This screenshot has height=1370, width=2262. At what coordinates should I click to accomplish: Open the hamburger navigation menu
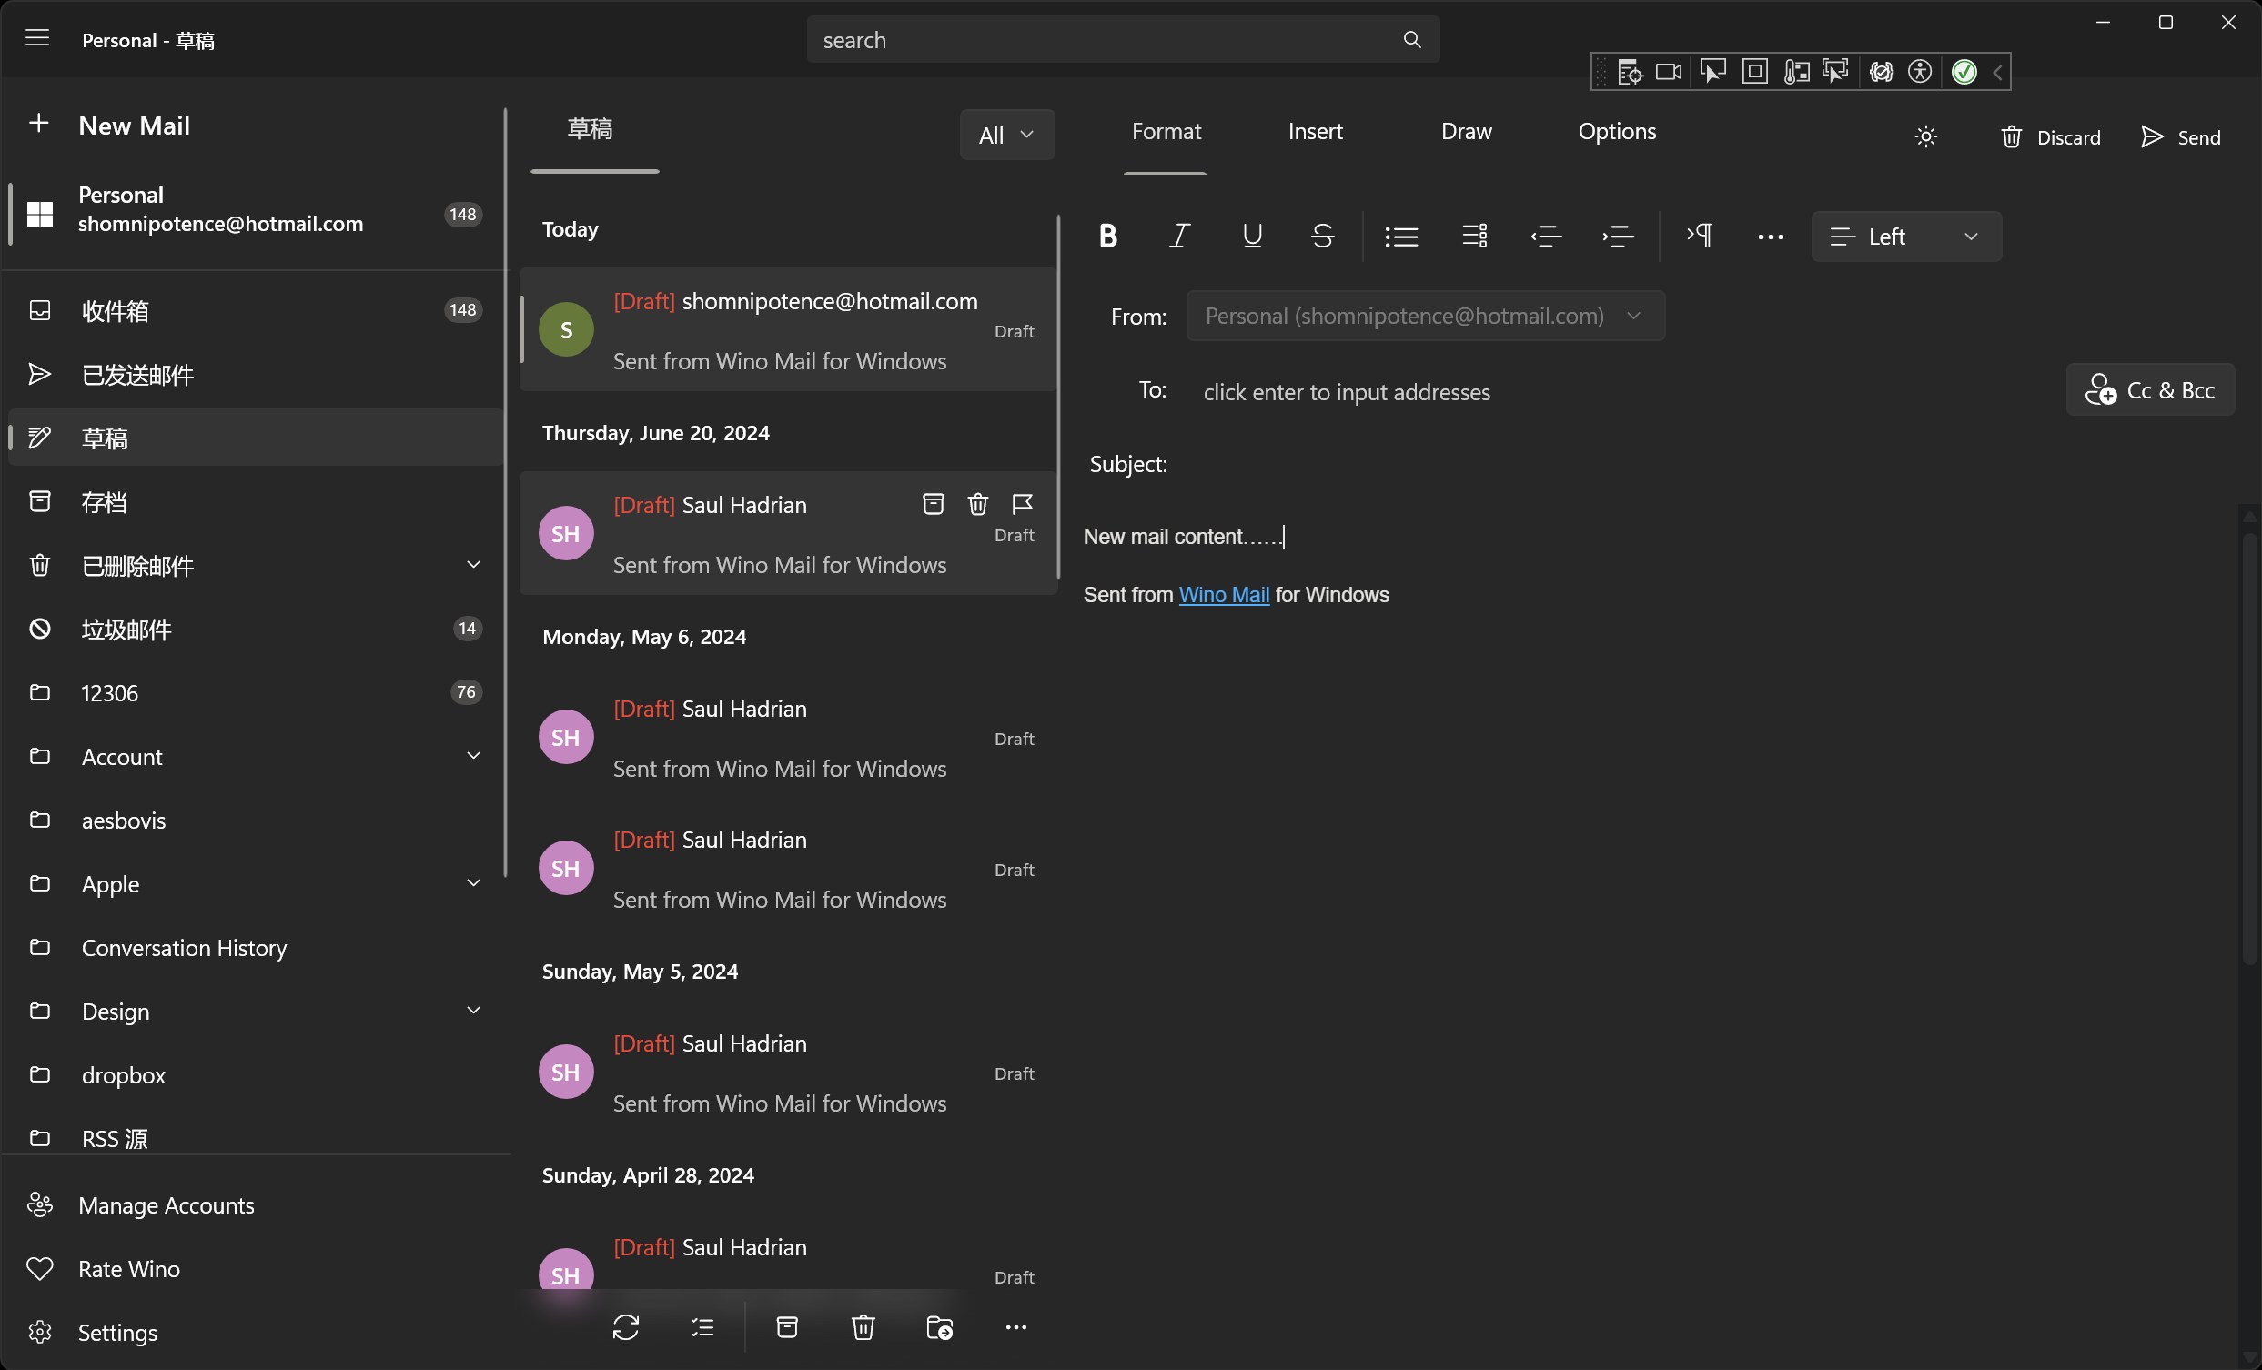click(36, 38)
